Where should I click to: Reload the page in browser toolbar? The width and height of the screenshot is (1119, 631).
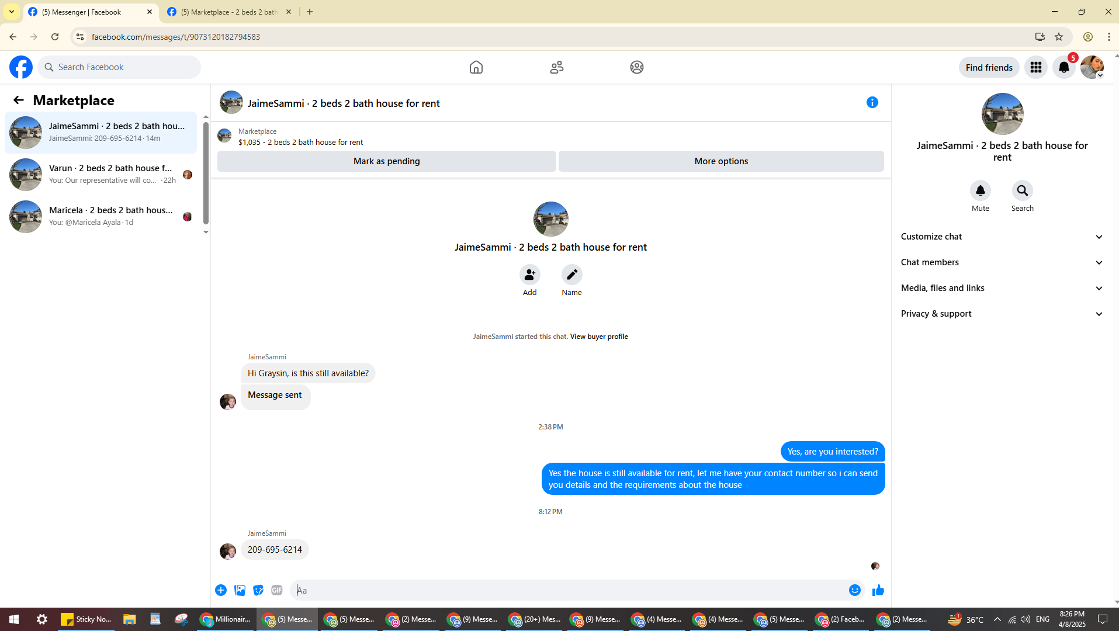[x=55, y=37]
